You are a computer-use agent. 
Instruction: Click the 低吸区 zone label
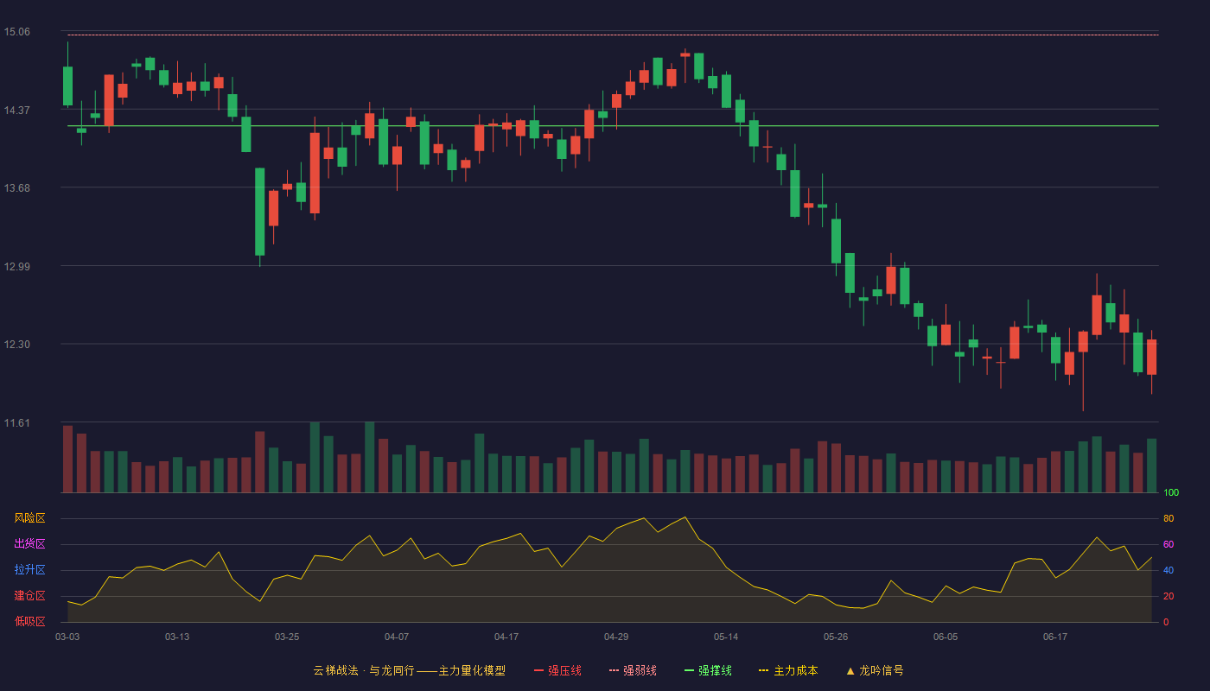click(29, 622)
